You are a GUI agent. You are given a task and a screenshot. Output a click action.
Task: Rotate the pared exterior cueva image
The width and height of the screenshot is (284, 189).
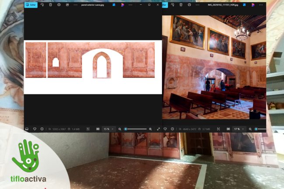click(x=42, y=5)
